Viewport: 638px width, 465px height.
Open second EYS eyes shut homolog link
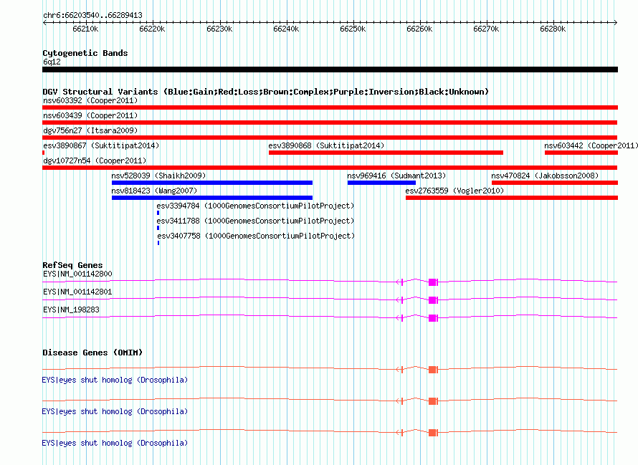(x=115, y=411)
